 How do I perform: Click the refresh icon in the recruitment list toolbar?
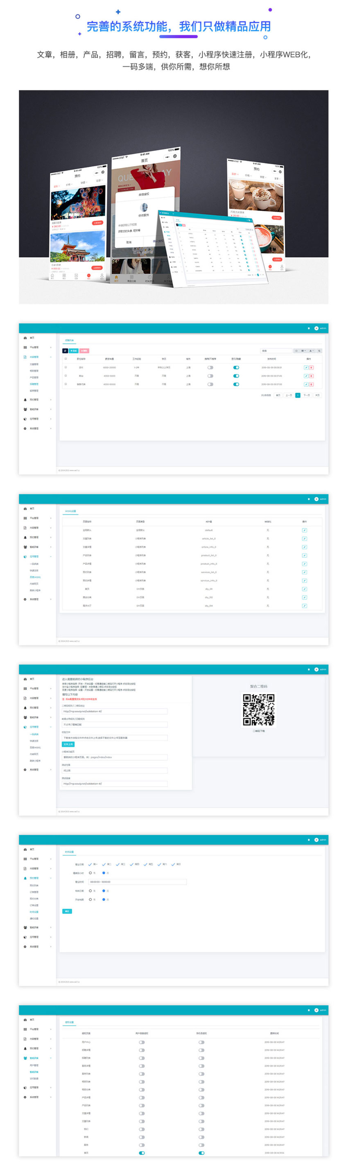65,351
